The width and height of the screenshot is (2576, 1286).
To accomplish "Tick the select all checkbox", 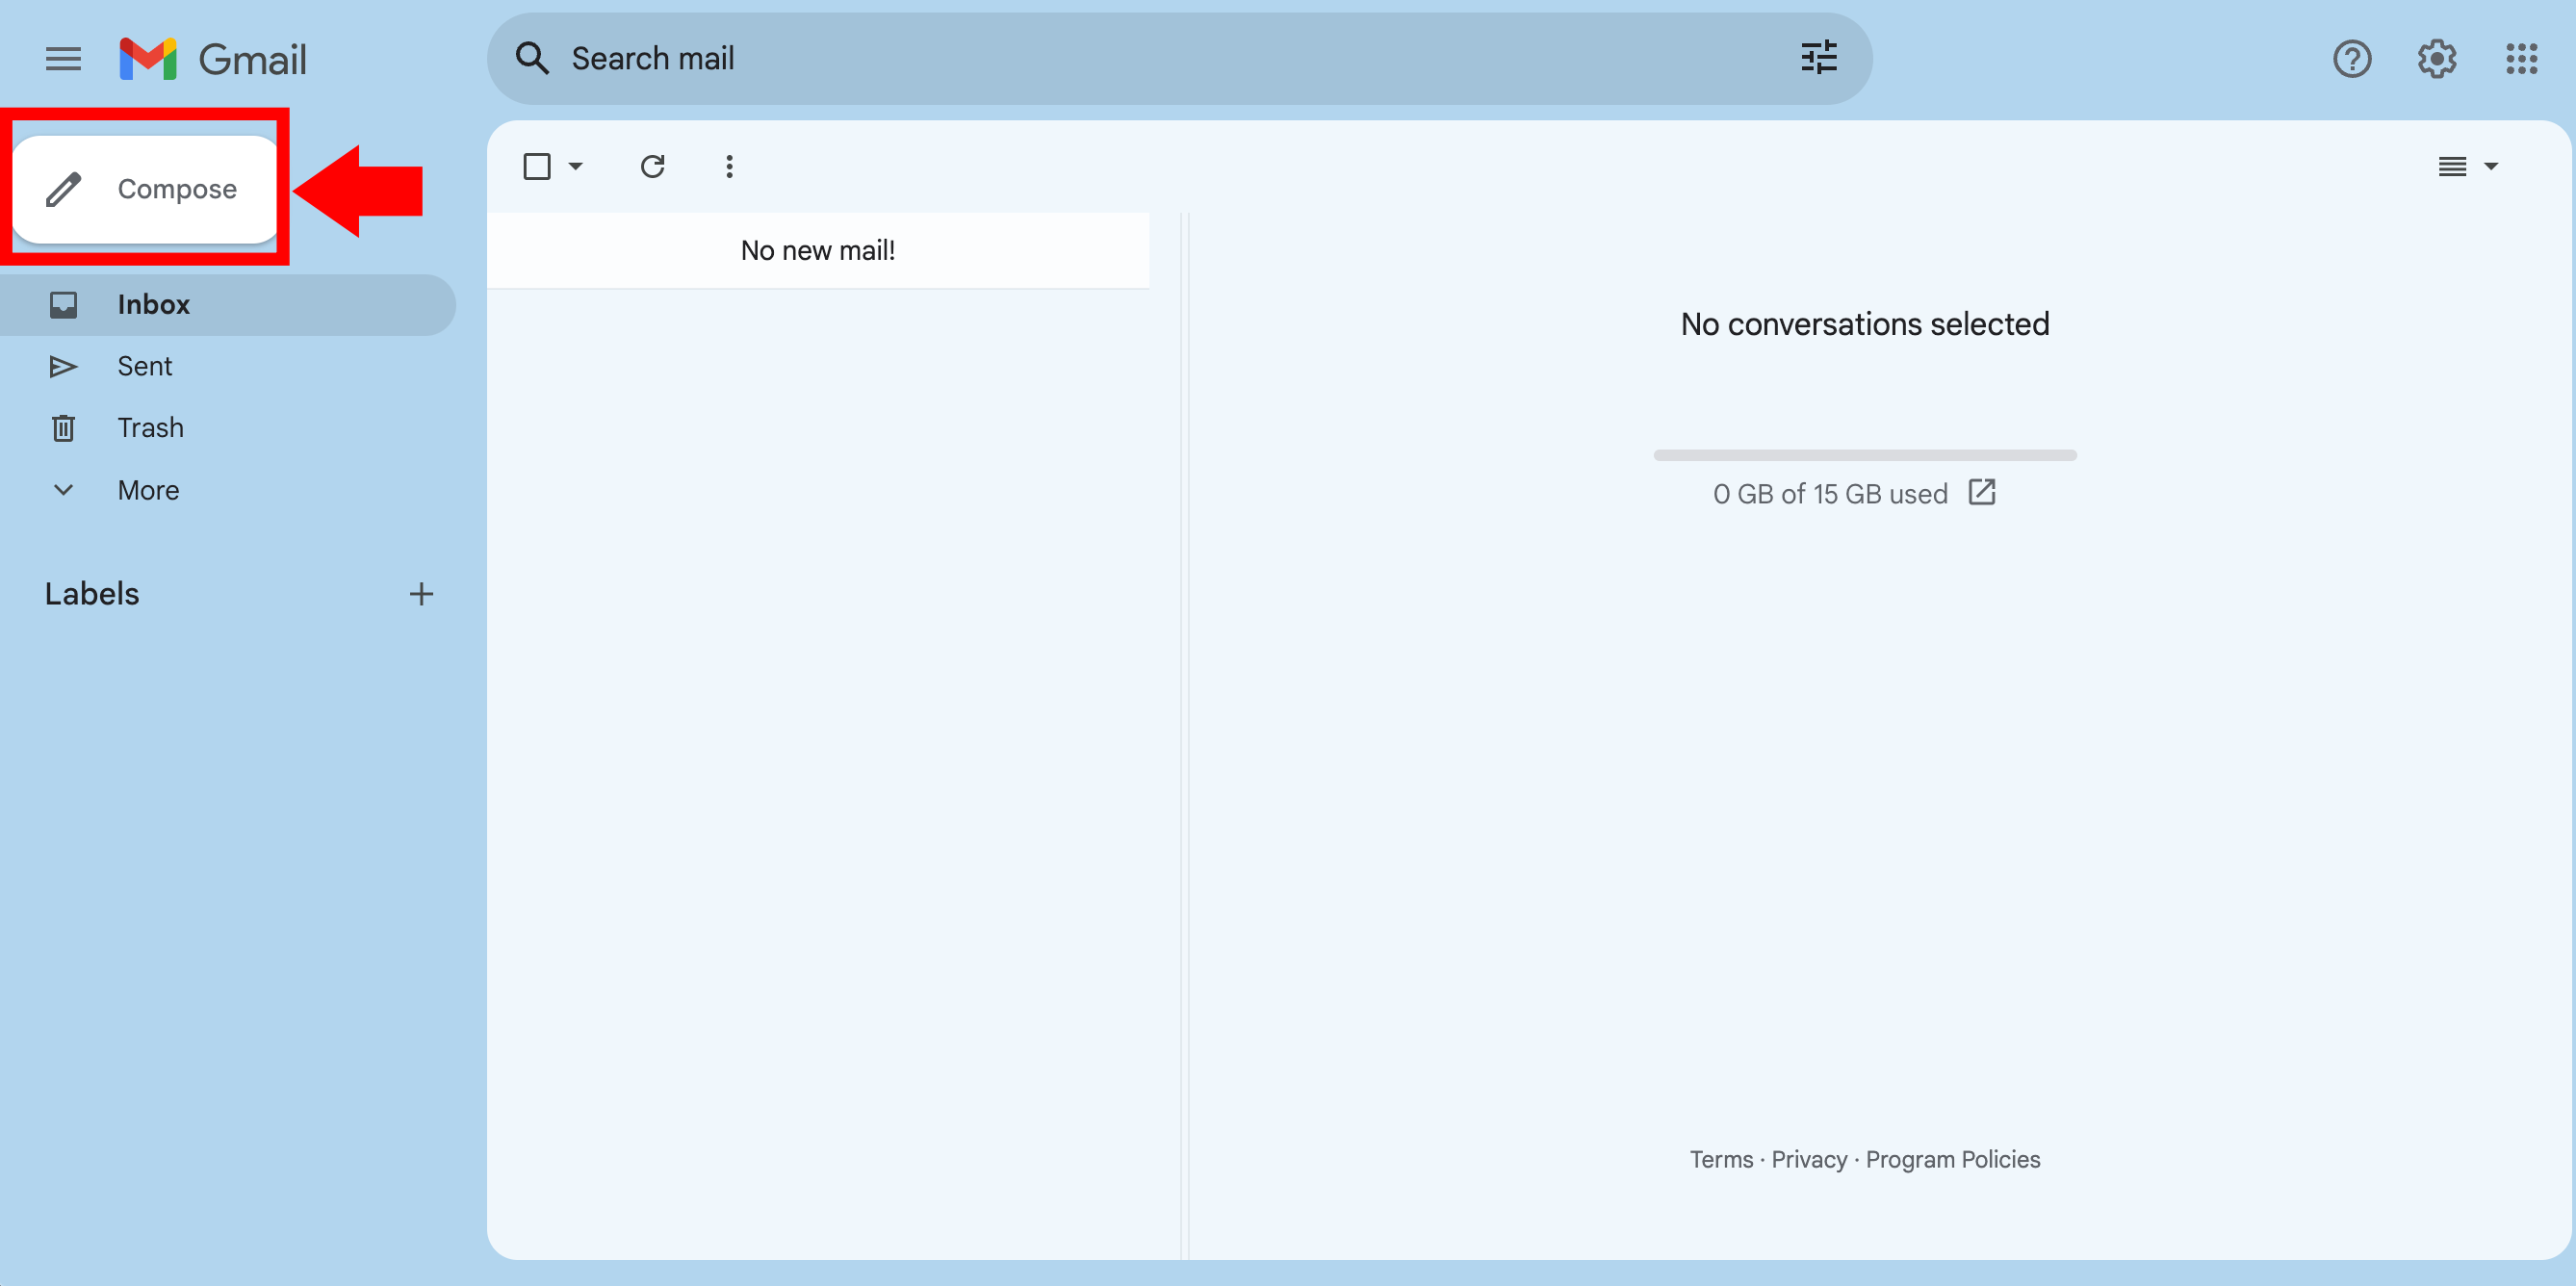I will point(537,166).
